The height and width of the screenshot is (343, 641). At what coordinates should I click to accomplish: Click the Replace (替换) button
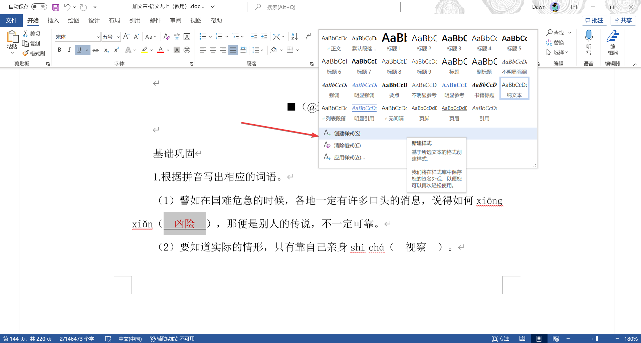(x=555, y=43)
